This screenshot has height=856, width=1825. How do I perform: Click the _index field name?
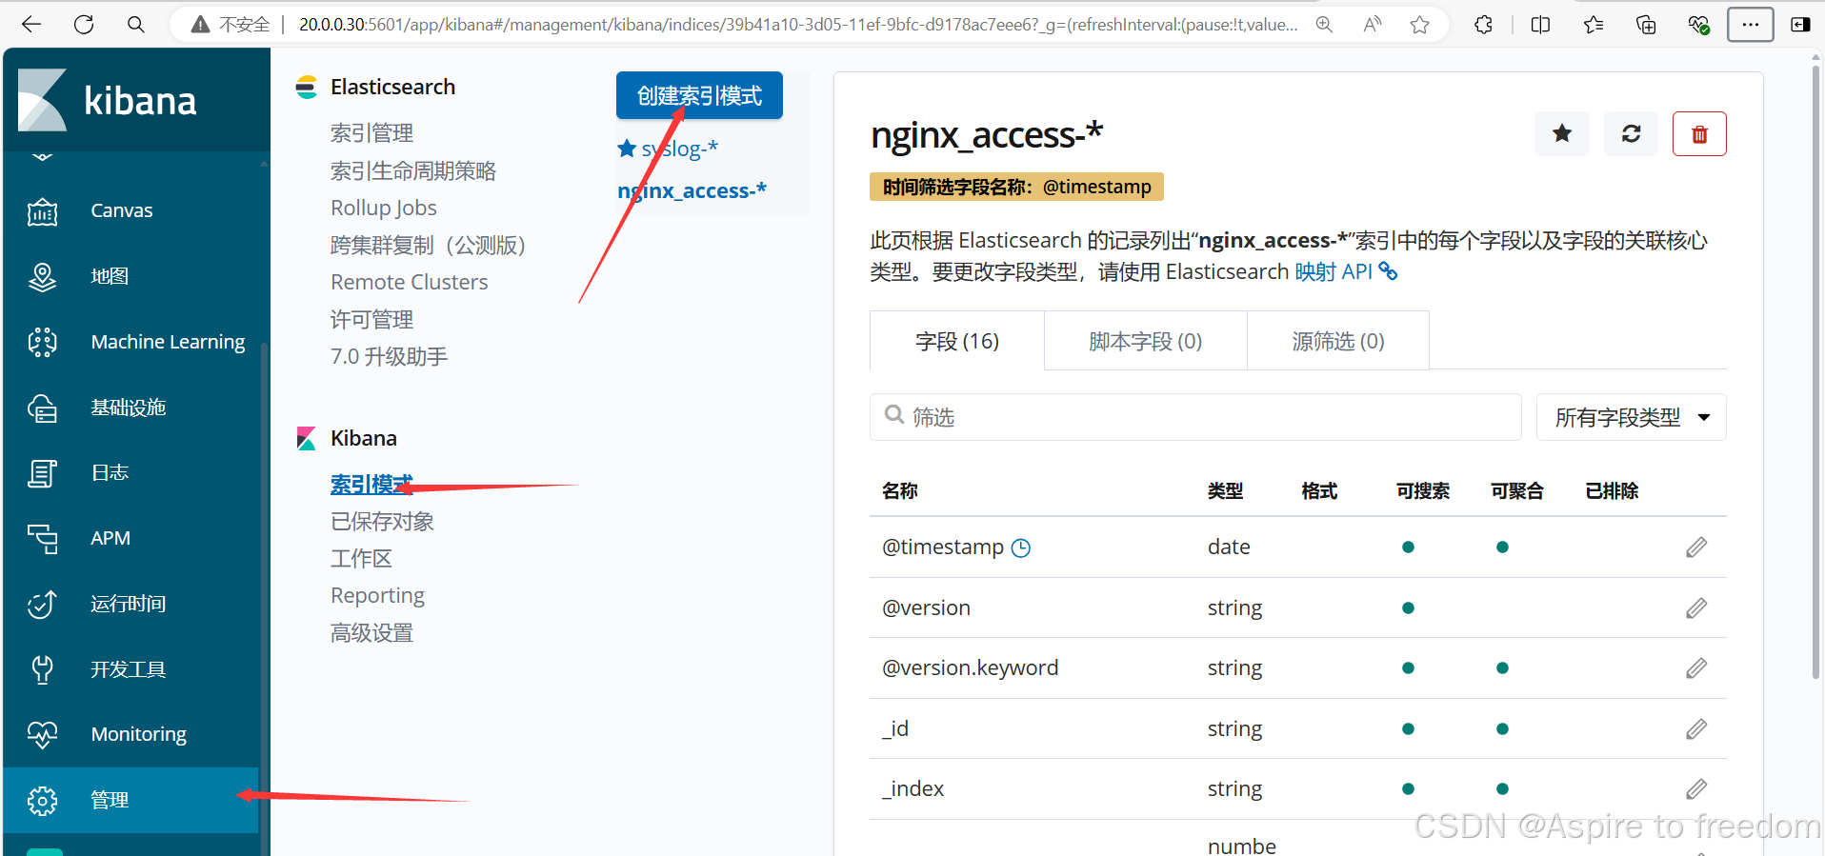[x=912, y=789]
